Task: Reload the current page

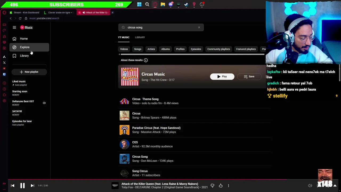Action: (20, 18)
